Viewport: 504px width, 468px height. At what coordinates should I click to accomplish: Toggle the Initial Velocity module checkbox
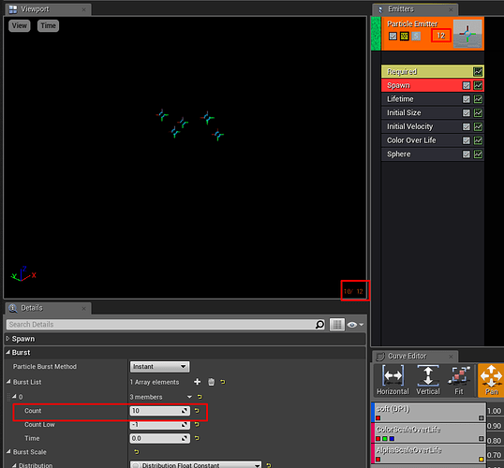467,127
